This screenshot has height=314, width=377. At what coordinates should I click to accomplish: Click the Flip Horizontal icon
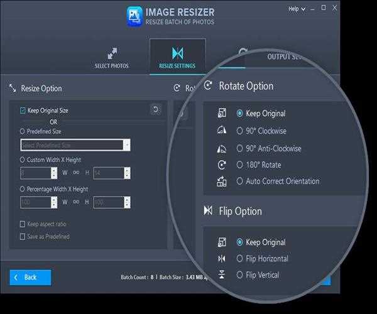pos(221,258)
